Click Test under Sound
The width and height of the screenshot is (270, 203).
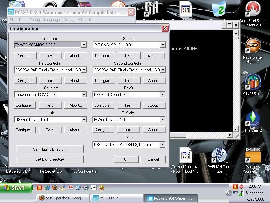129,56
